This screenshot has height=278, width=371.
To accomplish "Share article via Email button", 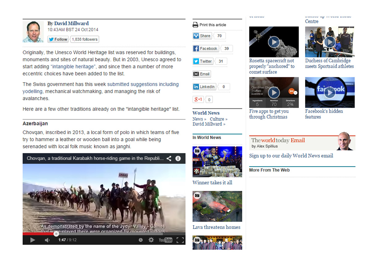I will coord(202,74).
